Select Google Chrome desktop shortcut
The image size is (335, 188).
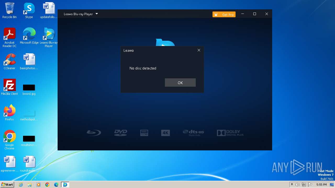(9, 140)
